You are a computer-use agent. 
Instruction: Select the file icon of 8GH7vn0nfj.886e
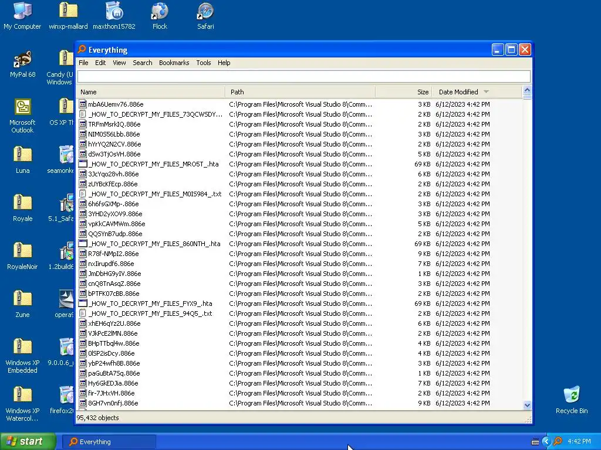pos(82,403)
